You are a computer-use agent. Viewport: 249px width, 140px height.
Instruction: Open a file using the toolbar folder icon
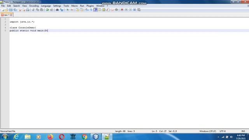click(7, 10)
